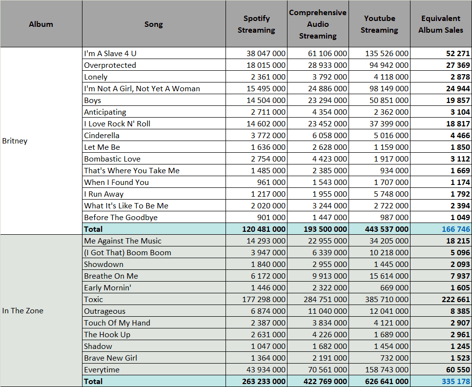Select the Touch Of My Hand cell
The height and width of the screenshot is (387, 472).
coord(154,323)
